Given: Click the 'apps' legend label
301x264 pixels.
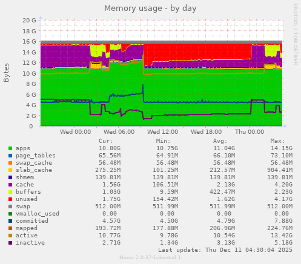Looking at the screenshot, I should coord(23,148).
